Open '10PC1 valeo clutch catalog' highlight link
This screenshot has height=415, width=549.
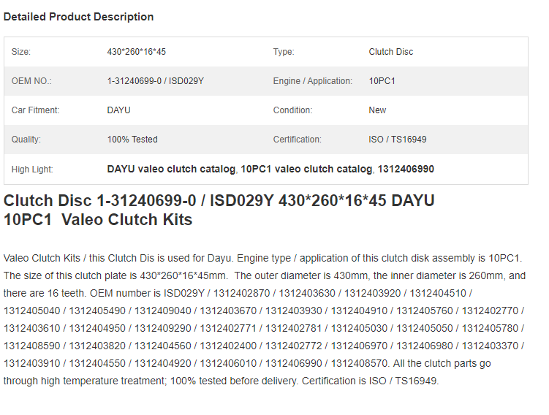306,169
